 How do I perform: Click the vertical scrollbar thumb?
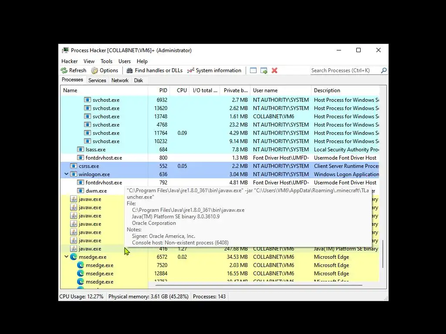tap(383, 254)
